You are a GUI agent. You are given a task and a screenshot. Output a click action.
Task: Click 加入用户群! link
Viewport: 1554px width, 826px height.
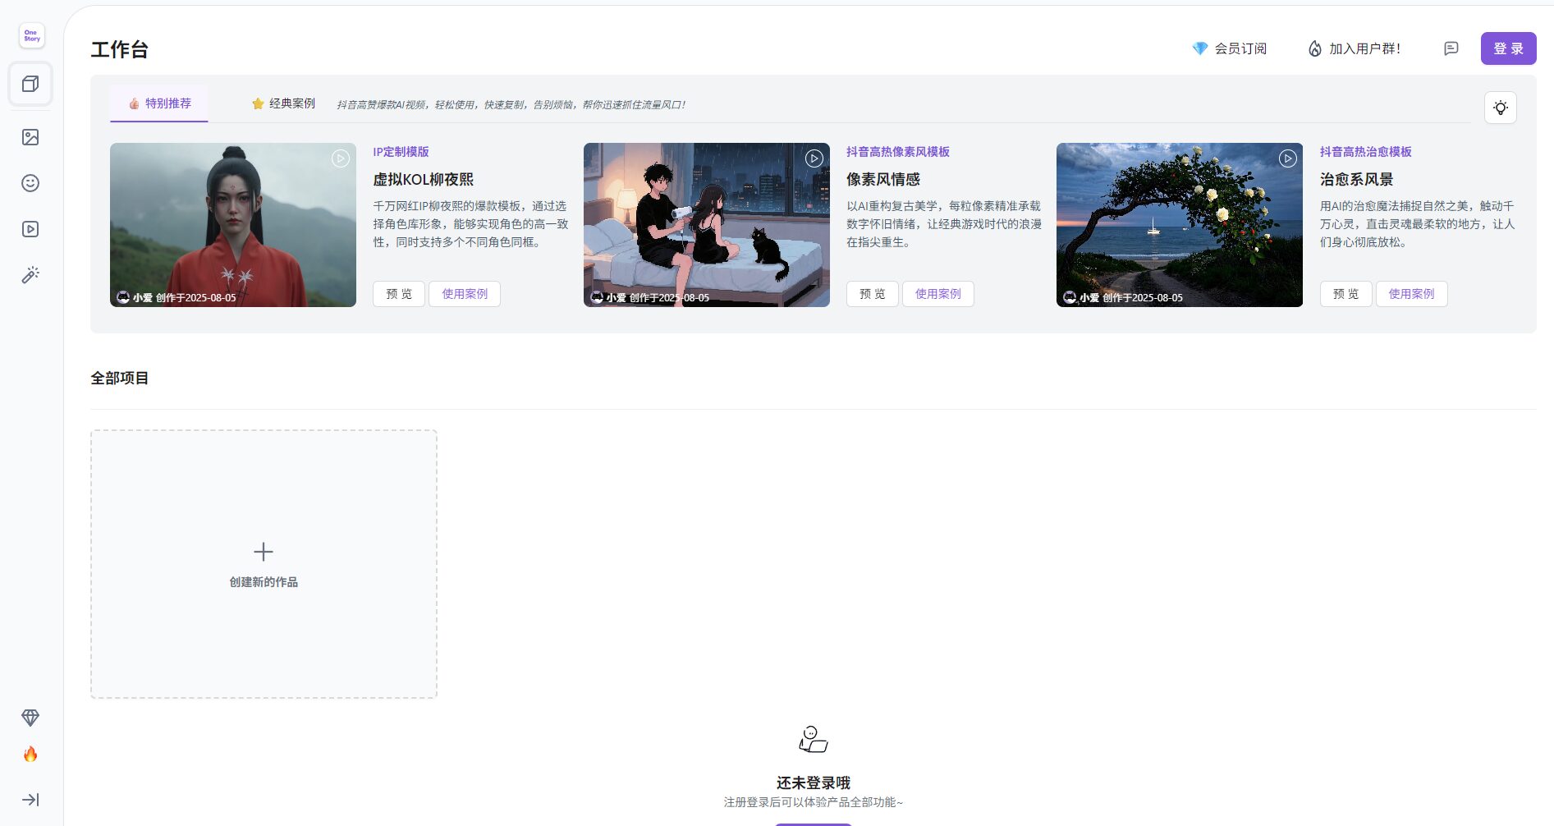click(1354, 48)
